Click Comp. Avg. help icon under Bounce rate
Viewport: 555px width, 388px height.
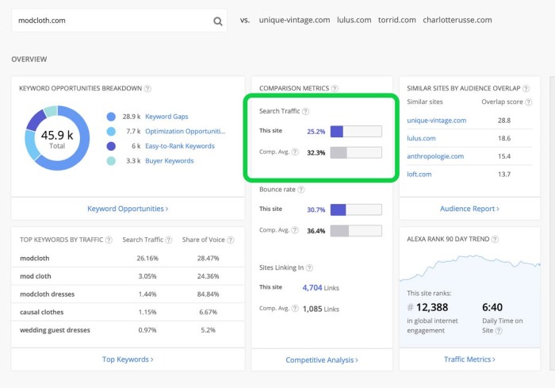pos(295,230)
